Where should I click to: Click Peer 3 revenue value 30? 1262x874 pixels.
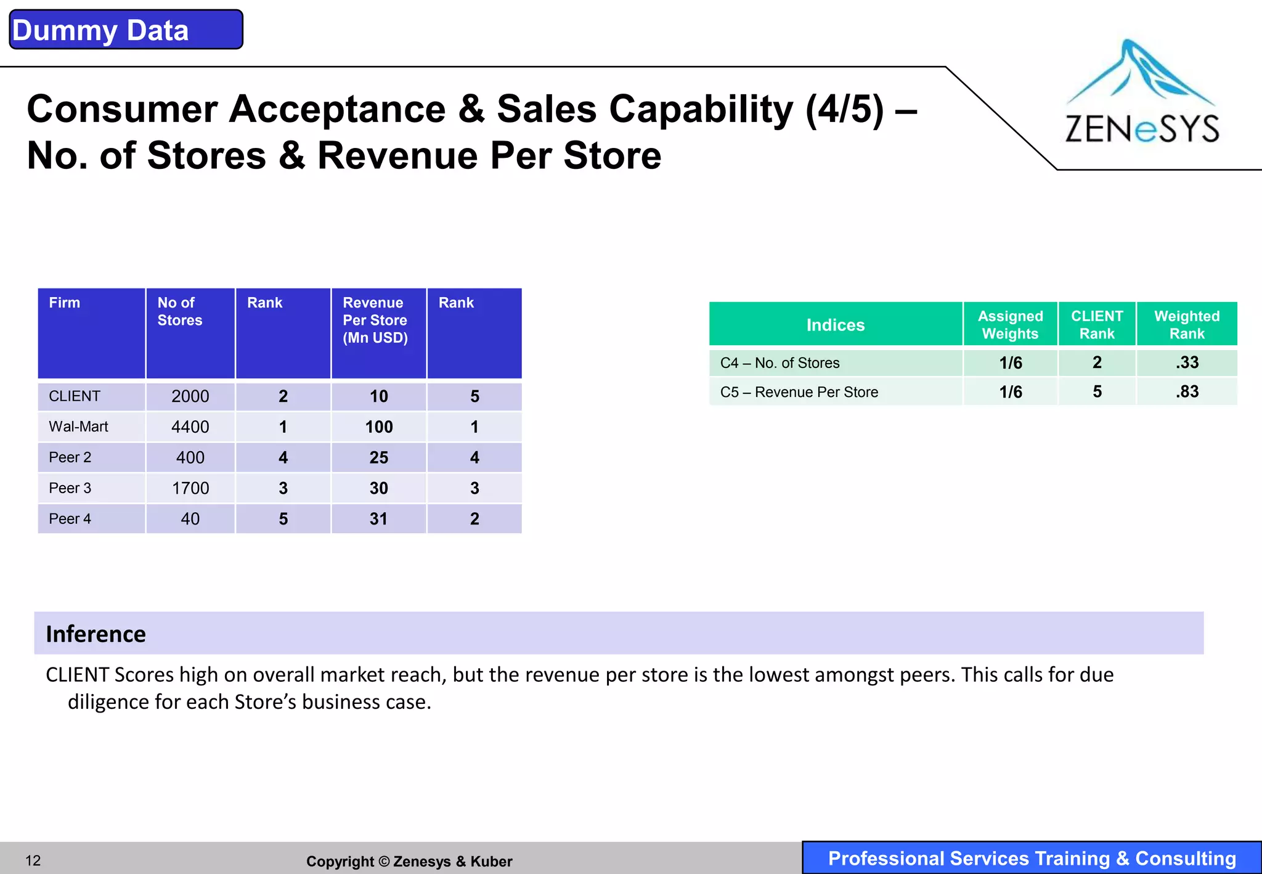pos(379,488)
